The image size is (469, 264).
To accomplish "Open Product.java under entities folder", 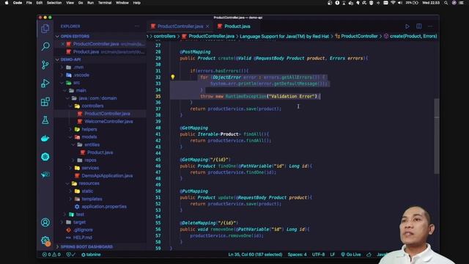I will pyautogui.click(x=100, y=153).
